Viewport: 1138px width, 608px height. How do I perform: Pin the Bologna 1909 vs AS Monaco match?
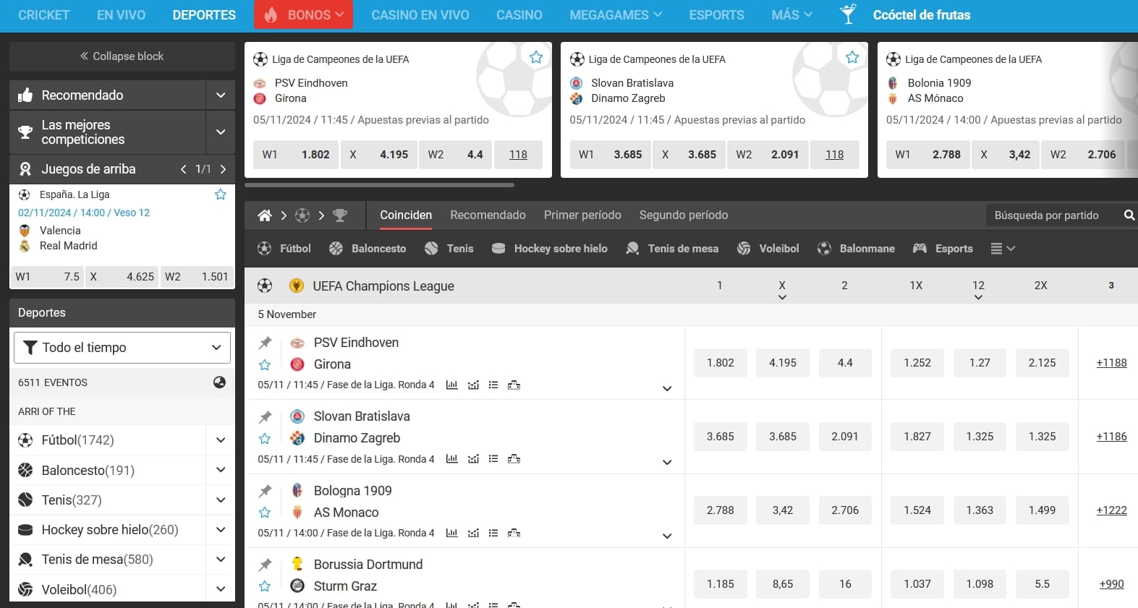tap(266, 491)
